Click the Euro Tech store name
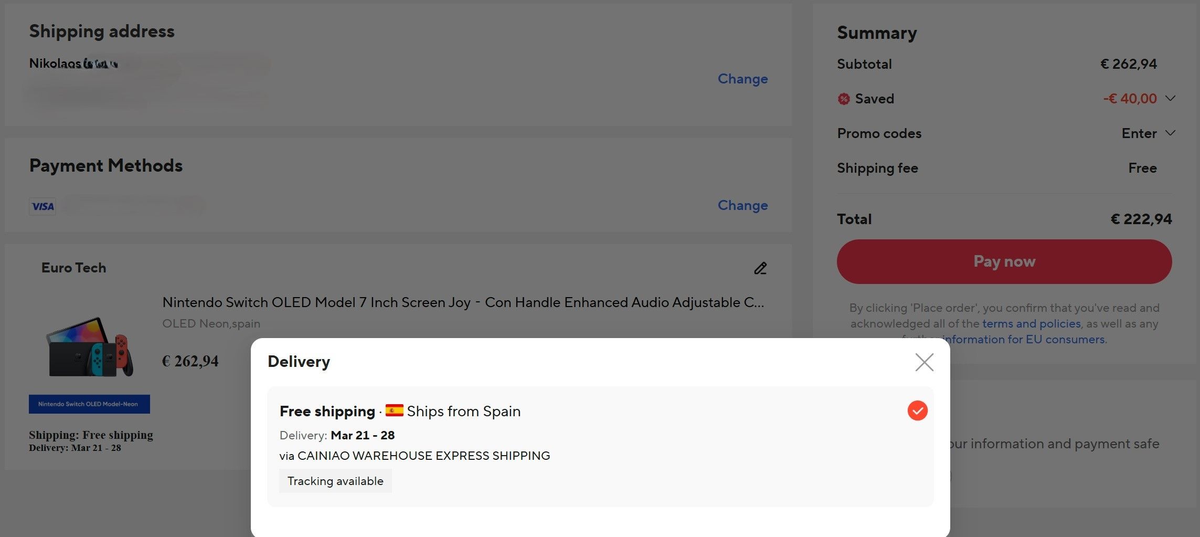The width and height of the screenshot is (1200, 537). click(x=73, y=268)
